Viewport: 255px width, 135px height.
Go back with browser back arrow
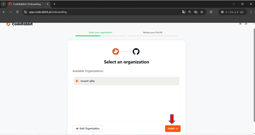pyautogui.click(x=4, y=12)
